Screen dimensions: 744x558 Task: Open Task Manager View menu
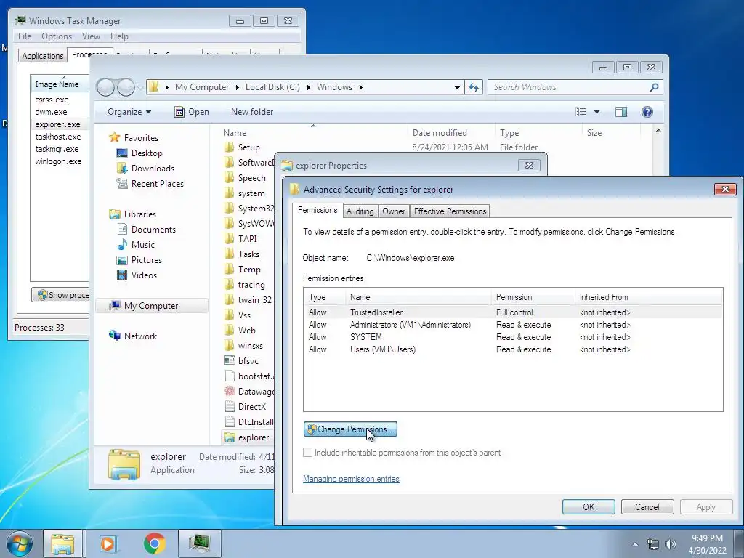click(91, 36)
